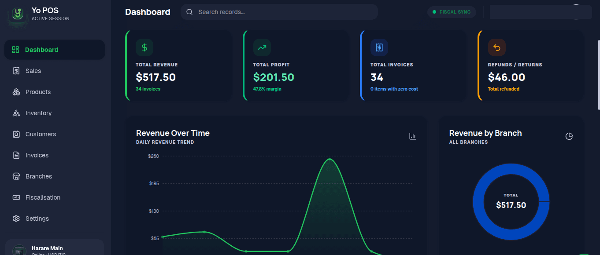
Task: Click the peak data point on revenue chart
Action: click(330, 159)
